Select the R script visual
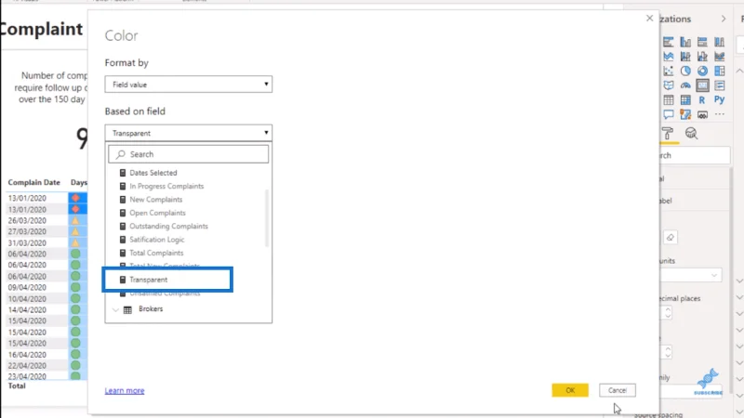 [x=702, y=100]
